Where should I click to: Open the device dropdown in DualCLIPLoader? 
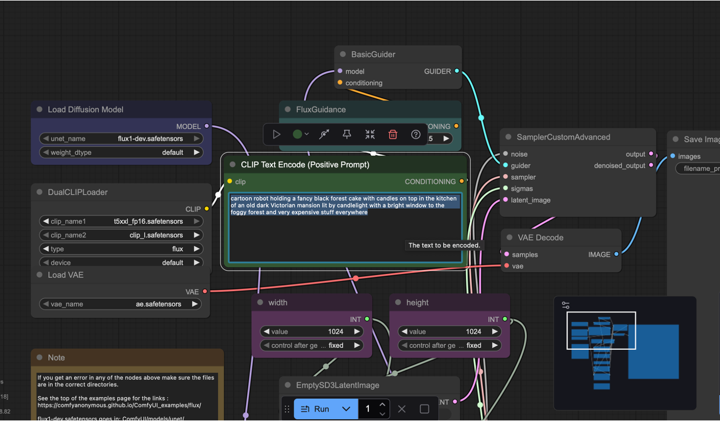coord(121,262)
